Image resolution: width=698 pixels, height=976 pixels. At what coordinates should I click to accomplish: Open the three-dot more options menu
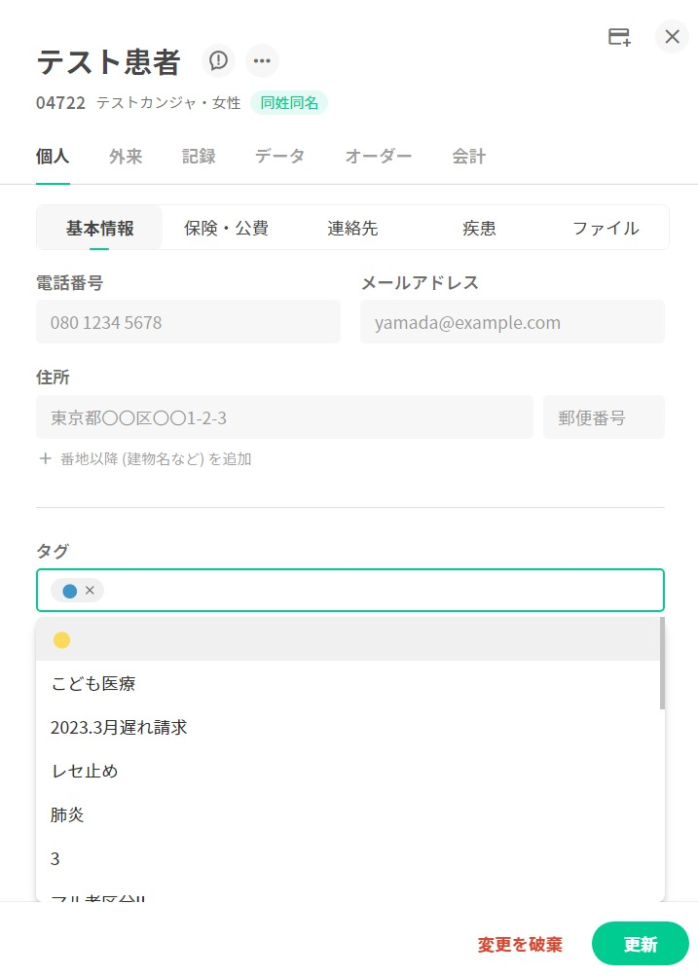pos(262,61)
